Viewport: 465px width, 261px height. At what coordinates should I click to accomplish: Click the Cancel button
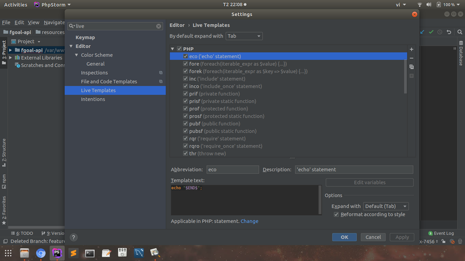373,237
